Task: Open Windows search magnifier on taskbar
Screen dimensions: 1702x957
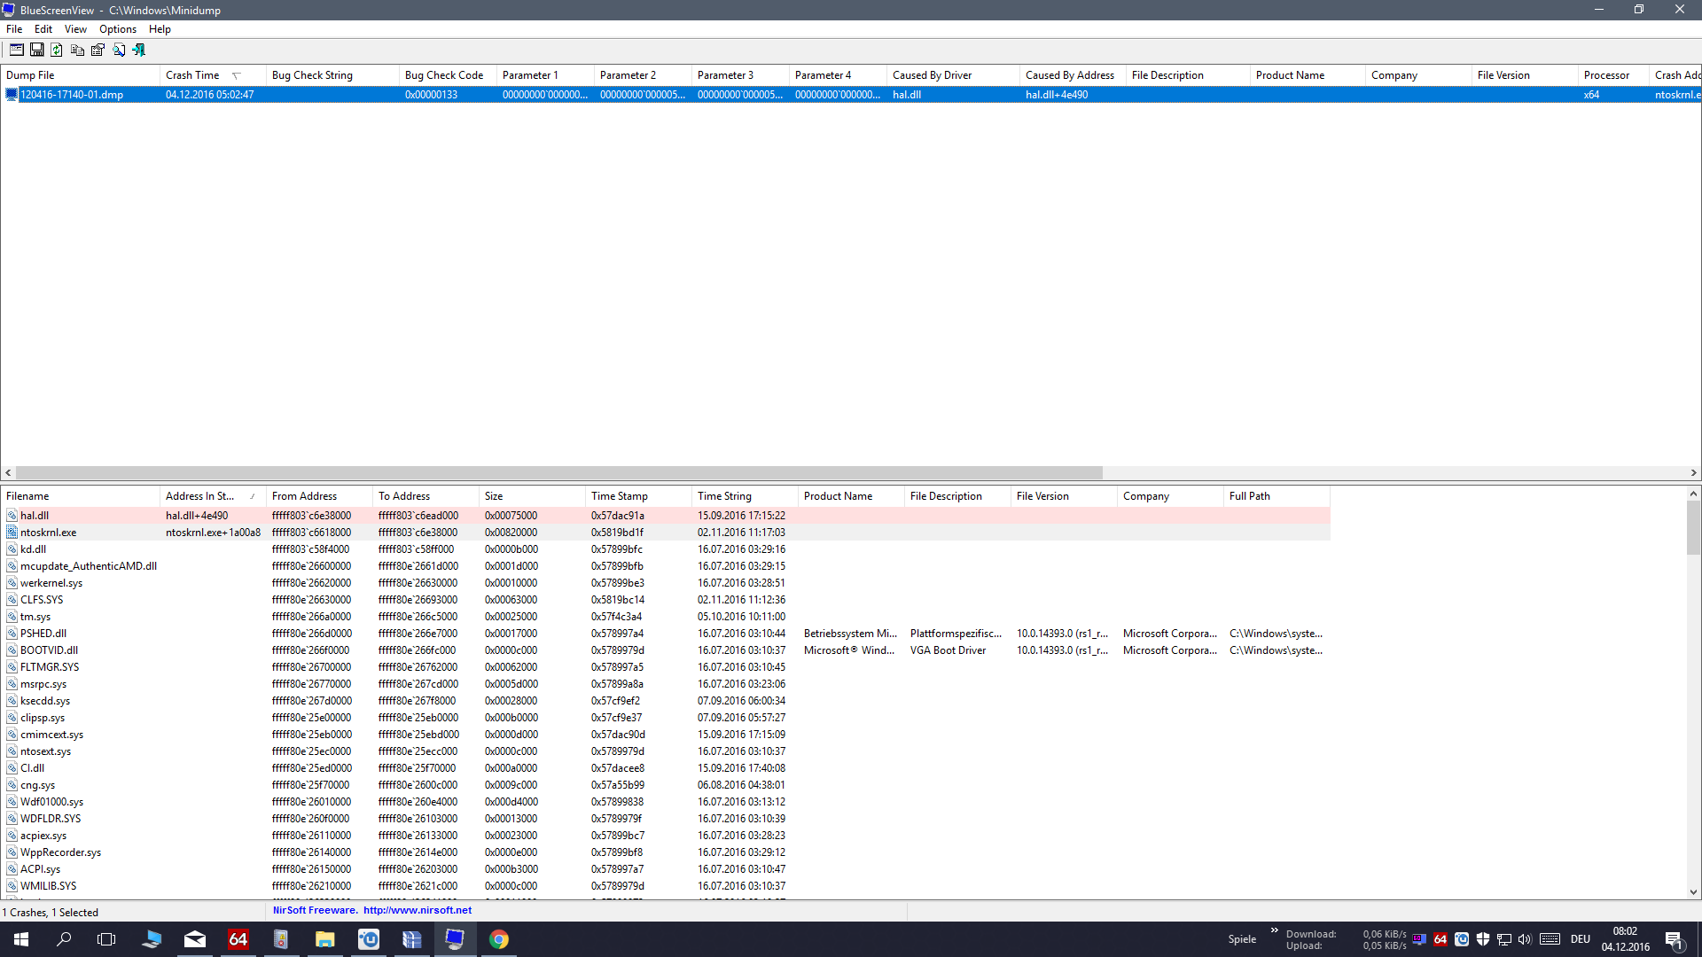Action: [64, 939]
